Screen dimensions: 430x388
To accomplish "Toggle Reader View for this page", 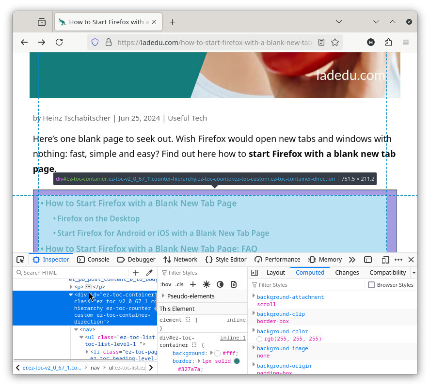I will (x=321, y=42).
